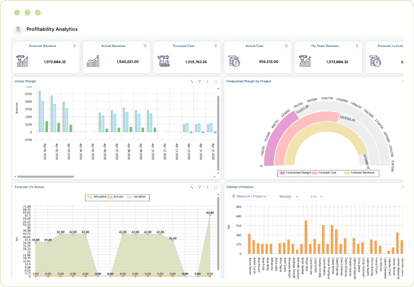Viewport: 414px width, 287px height.
Task: Click the 36.40 data point label
Action: point(173,238)
